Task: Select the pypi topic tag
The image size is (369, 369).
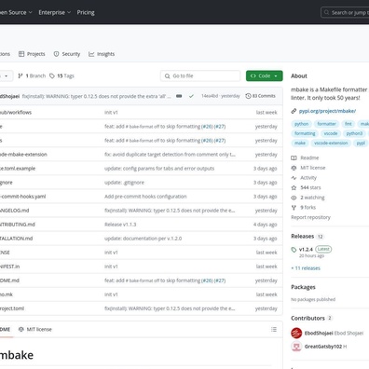Action: [x=361, y=143]
